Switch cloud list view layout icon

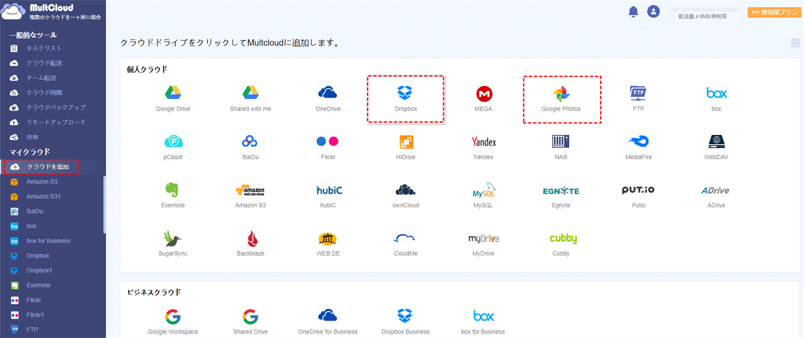[x=795, y=43]
